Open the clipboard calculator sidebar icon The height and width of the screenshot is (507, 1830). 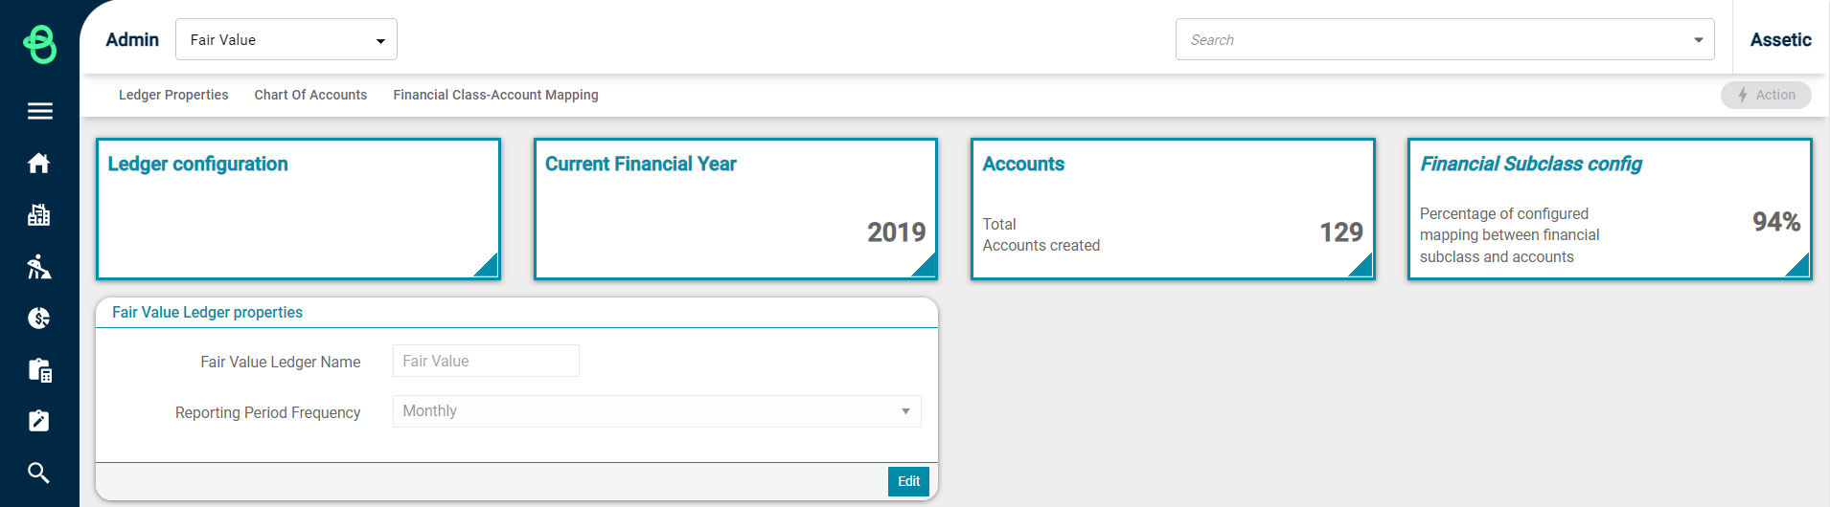[39, 369]
